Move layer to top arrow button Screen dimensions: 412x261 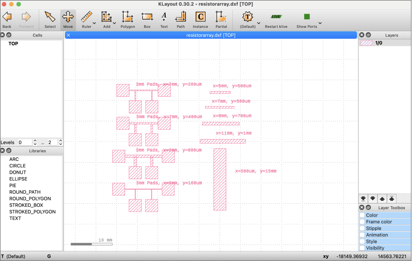tap(391, 199)
